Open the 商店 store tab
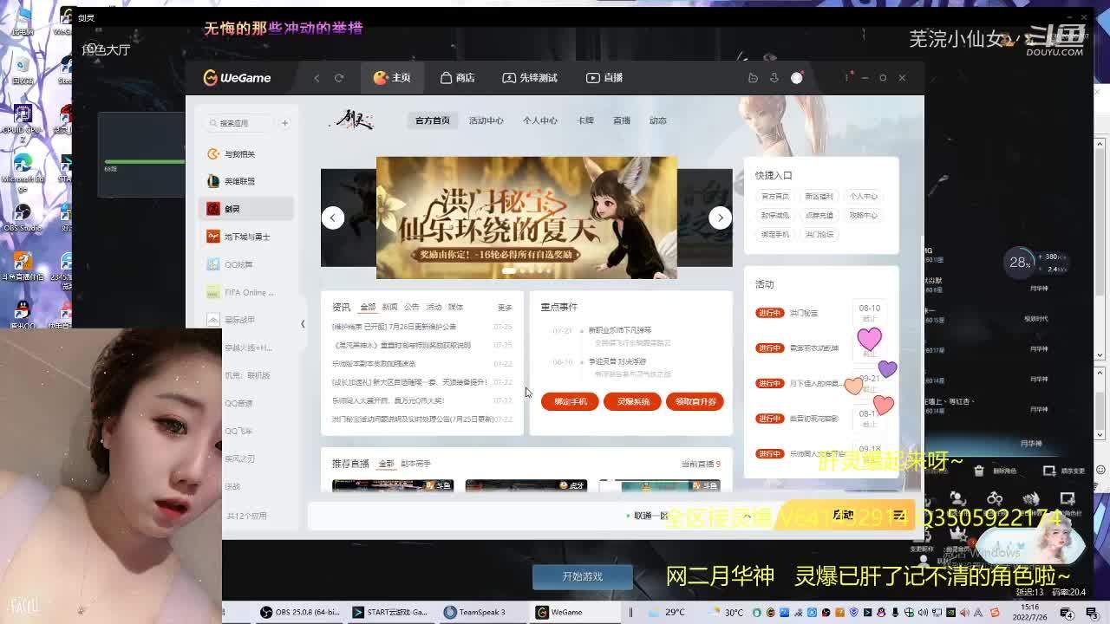The image size is (1110, 624). click(x=457, y=78)
